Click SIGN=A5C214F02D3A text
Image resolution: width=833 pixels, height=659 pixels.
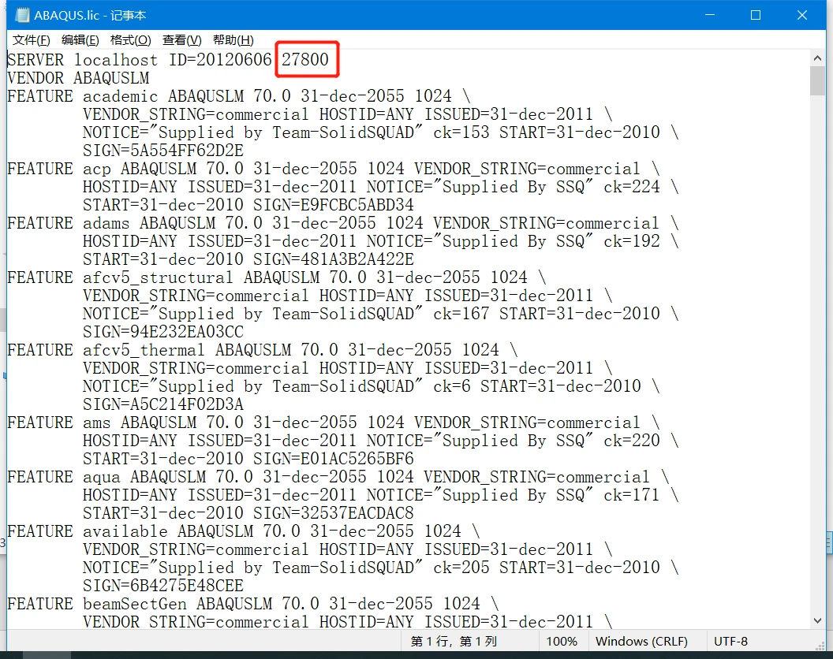coord(163,404)
